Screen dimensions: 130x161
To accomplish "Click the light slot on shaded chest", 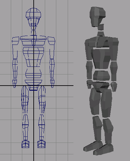I will click(x=101, y=48).
